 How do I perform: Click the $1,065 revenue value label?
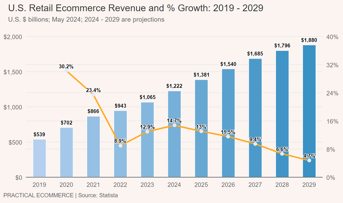tap(147, 97)
